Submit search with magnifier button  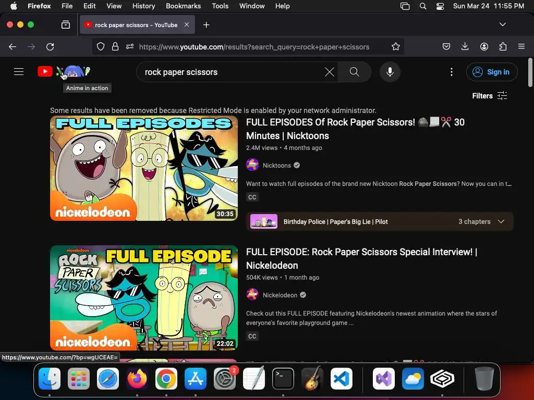tap(354, 72)
